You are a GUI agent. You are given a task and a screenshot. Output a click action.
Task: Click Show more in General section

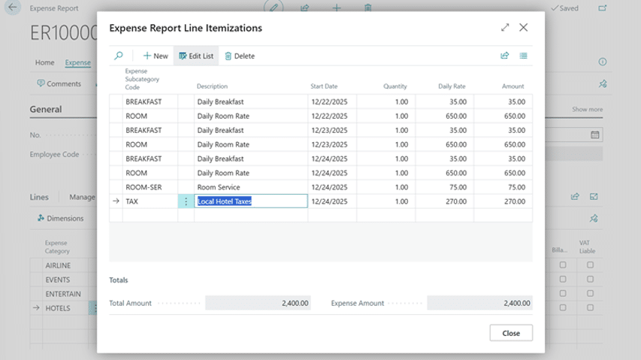587,110
